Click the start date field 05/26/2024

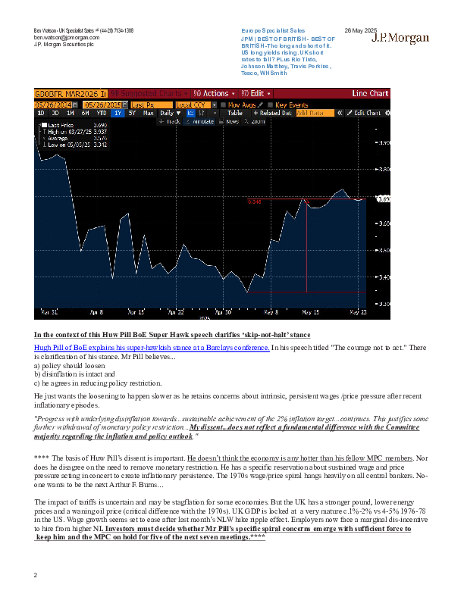coord(53,105)
